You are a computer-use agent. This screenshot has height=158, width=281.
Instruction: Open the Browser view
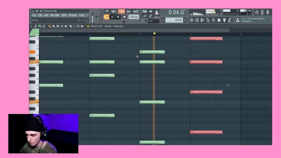[x=208, y=20]
